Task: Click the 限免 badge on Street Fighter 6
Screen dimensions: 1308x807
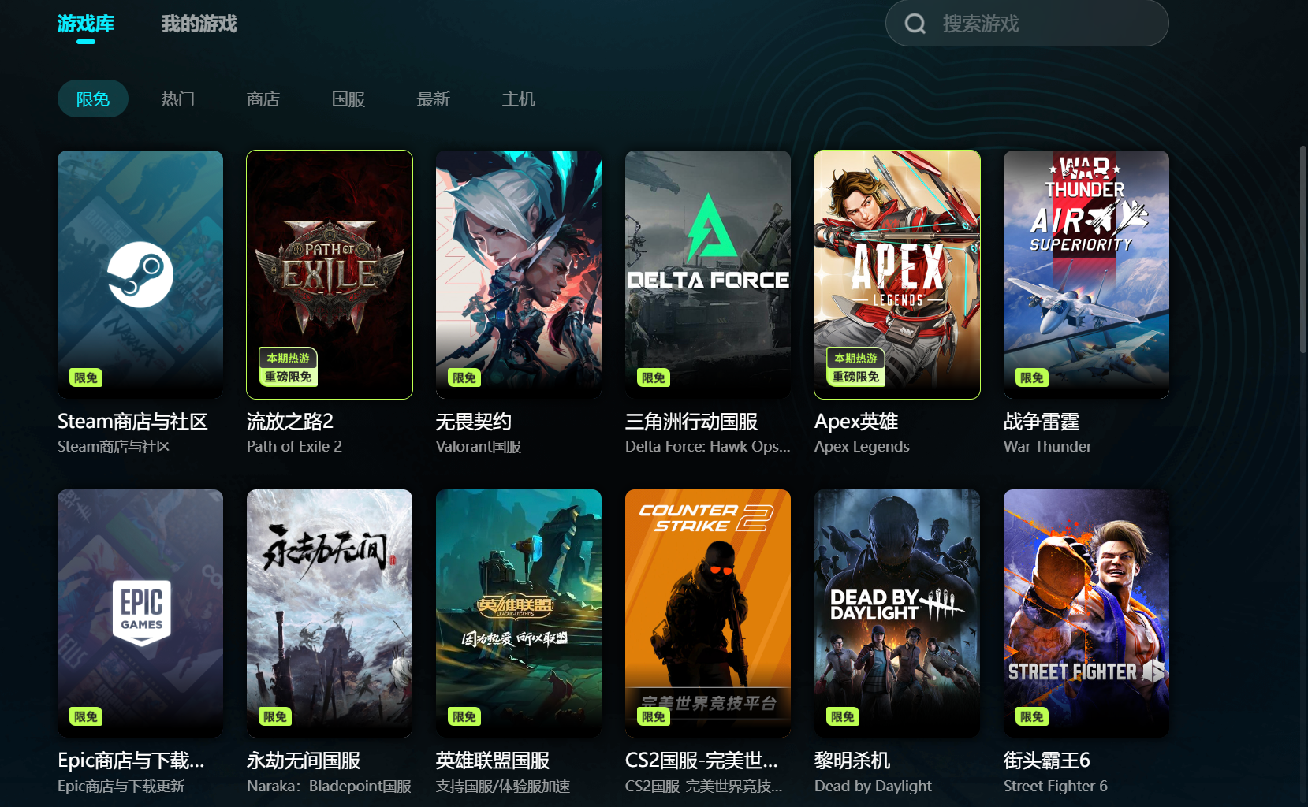Action: pos(1031,716)
